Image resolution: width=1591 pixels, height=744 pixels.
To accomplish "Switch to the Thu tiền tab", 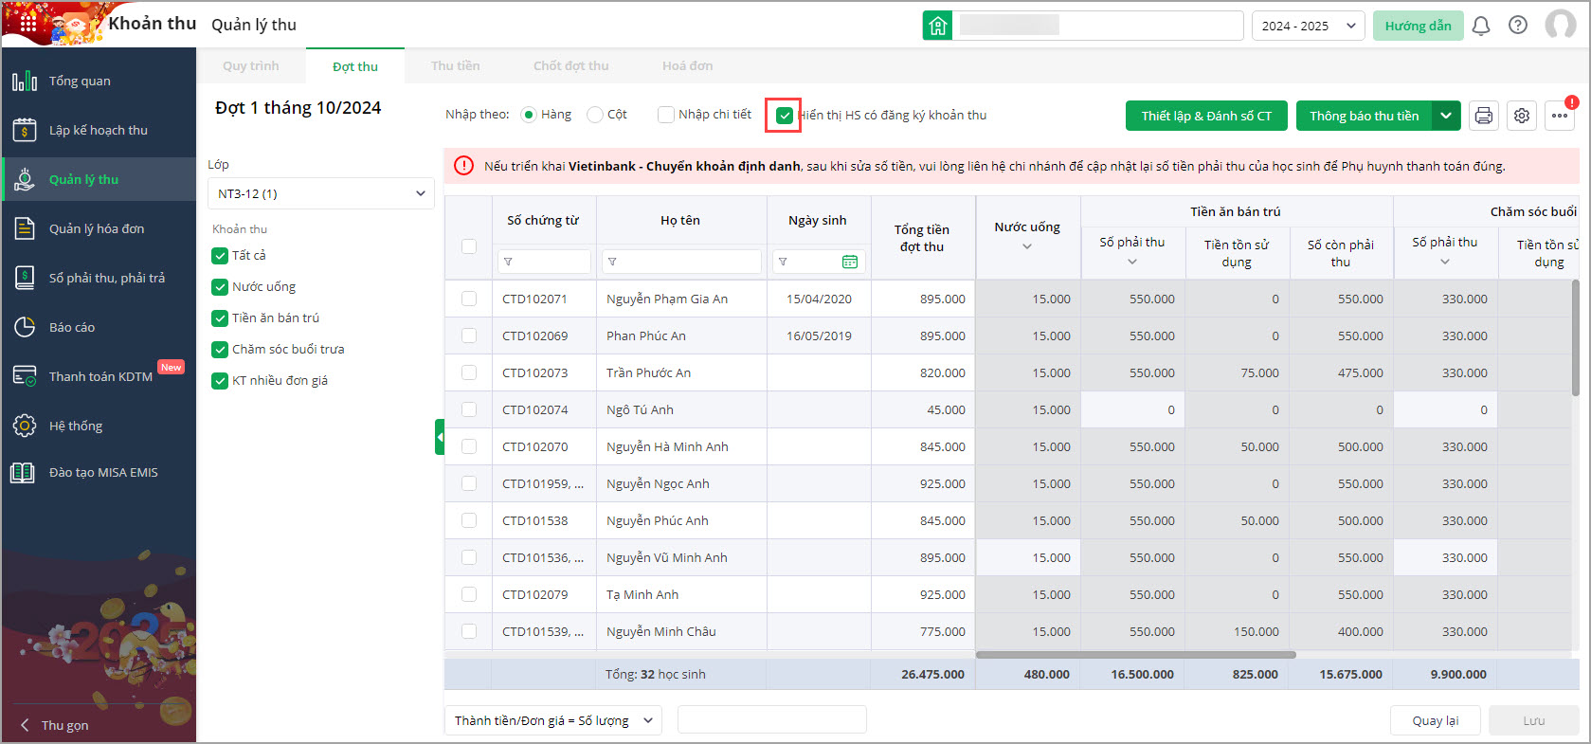I will tap(455, 66).
